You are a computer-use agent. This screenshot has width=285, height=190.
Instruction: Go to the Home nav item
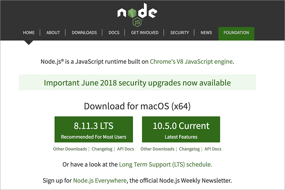point(29,33)
